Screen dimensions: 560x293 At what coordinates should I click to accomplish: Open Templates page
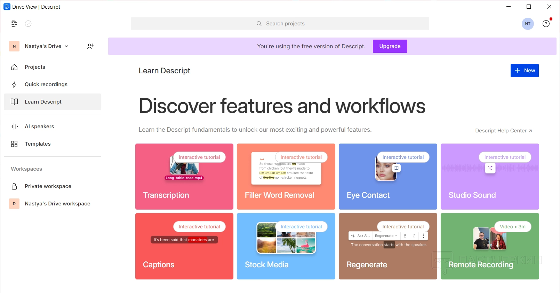[53, 144]
